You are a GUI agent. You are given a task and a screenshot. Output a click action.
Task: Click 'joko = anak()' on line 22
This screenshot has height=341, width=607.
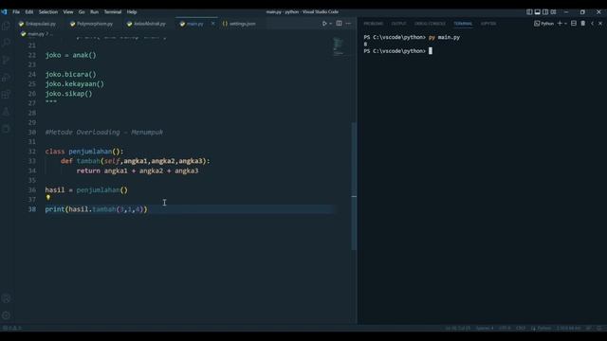click(x=70, y=55)
